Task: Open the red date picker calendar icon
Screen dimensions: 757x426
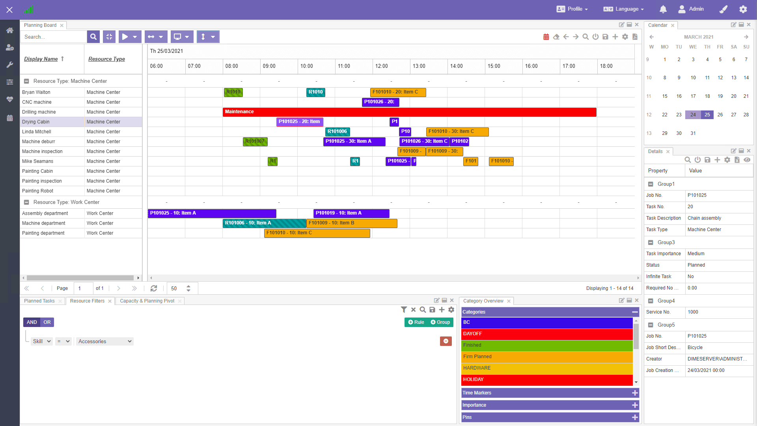Action: 546,36
